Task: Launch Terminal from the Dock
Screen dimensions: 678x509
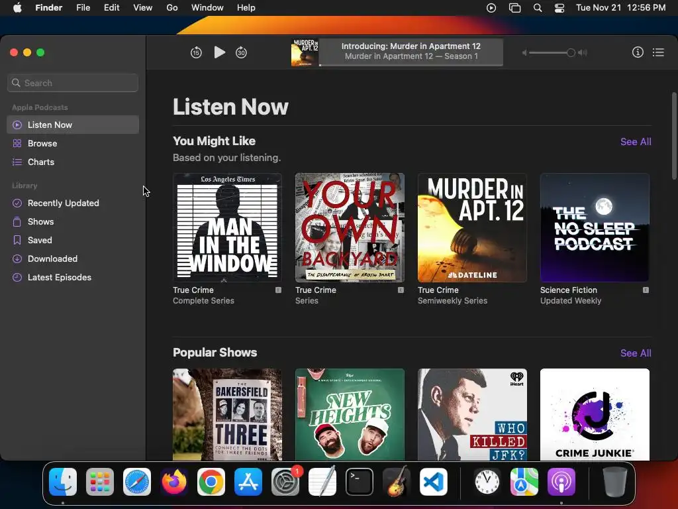Action: coord(360,482)
